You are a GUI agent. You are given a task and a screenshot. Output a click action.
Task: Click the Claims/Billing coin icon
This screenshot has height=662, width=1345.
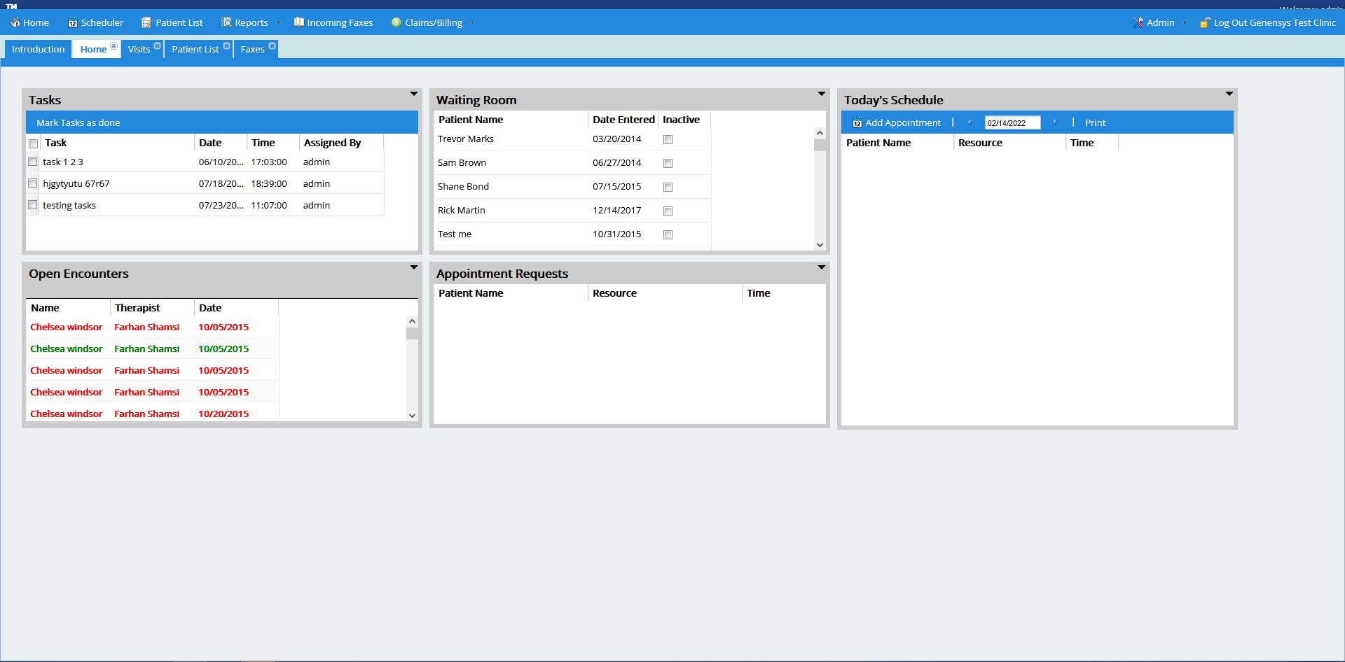pos(396,22)
